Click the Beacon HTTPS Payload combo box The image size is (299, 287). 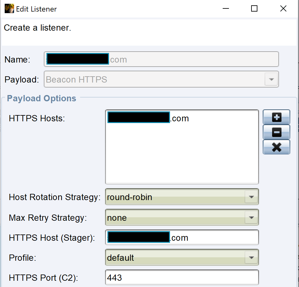(161, 79)
